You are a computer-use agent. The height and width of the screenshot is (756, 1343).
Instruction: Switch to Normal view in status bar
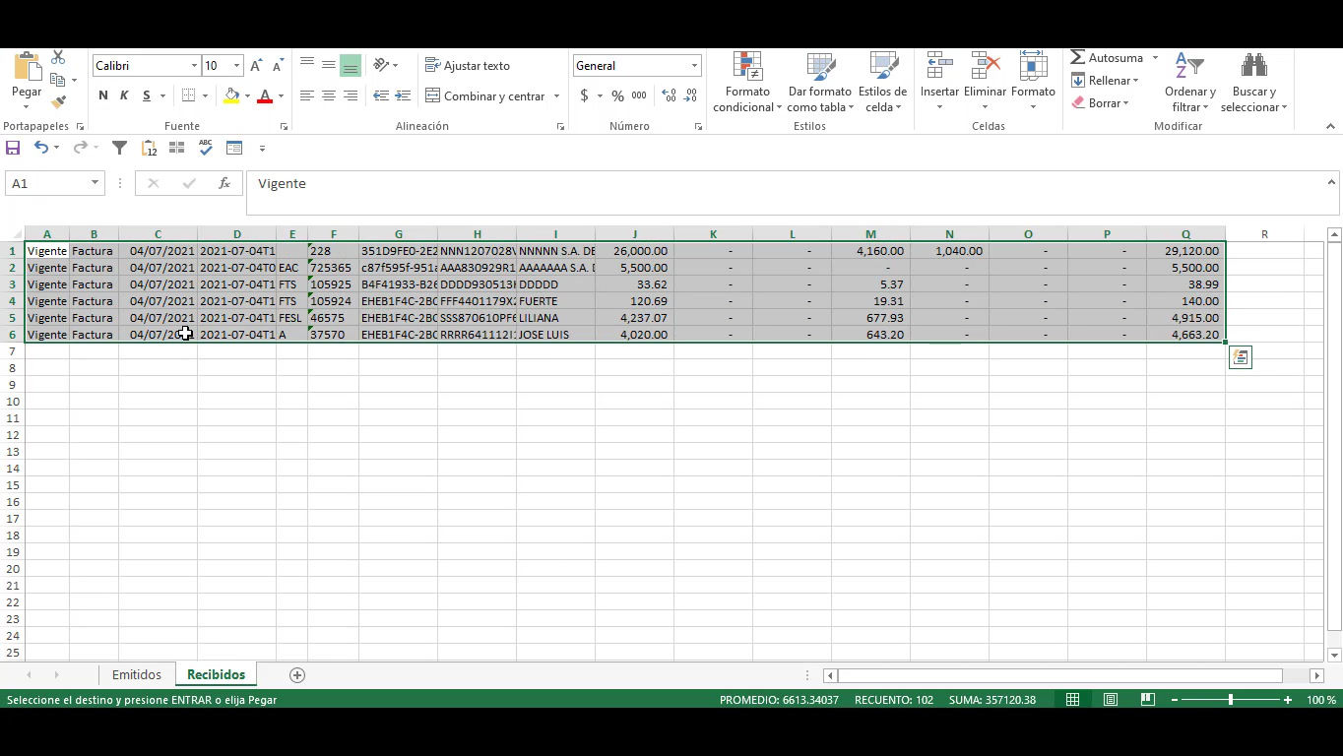[x=1073, y=699]
